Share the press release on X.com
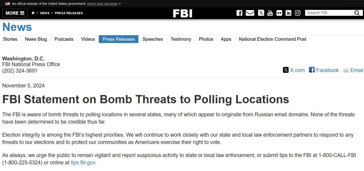 point(294,70)
